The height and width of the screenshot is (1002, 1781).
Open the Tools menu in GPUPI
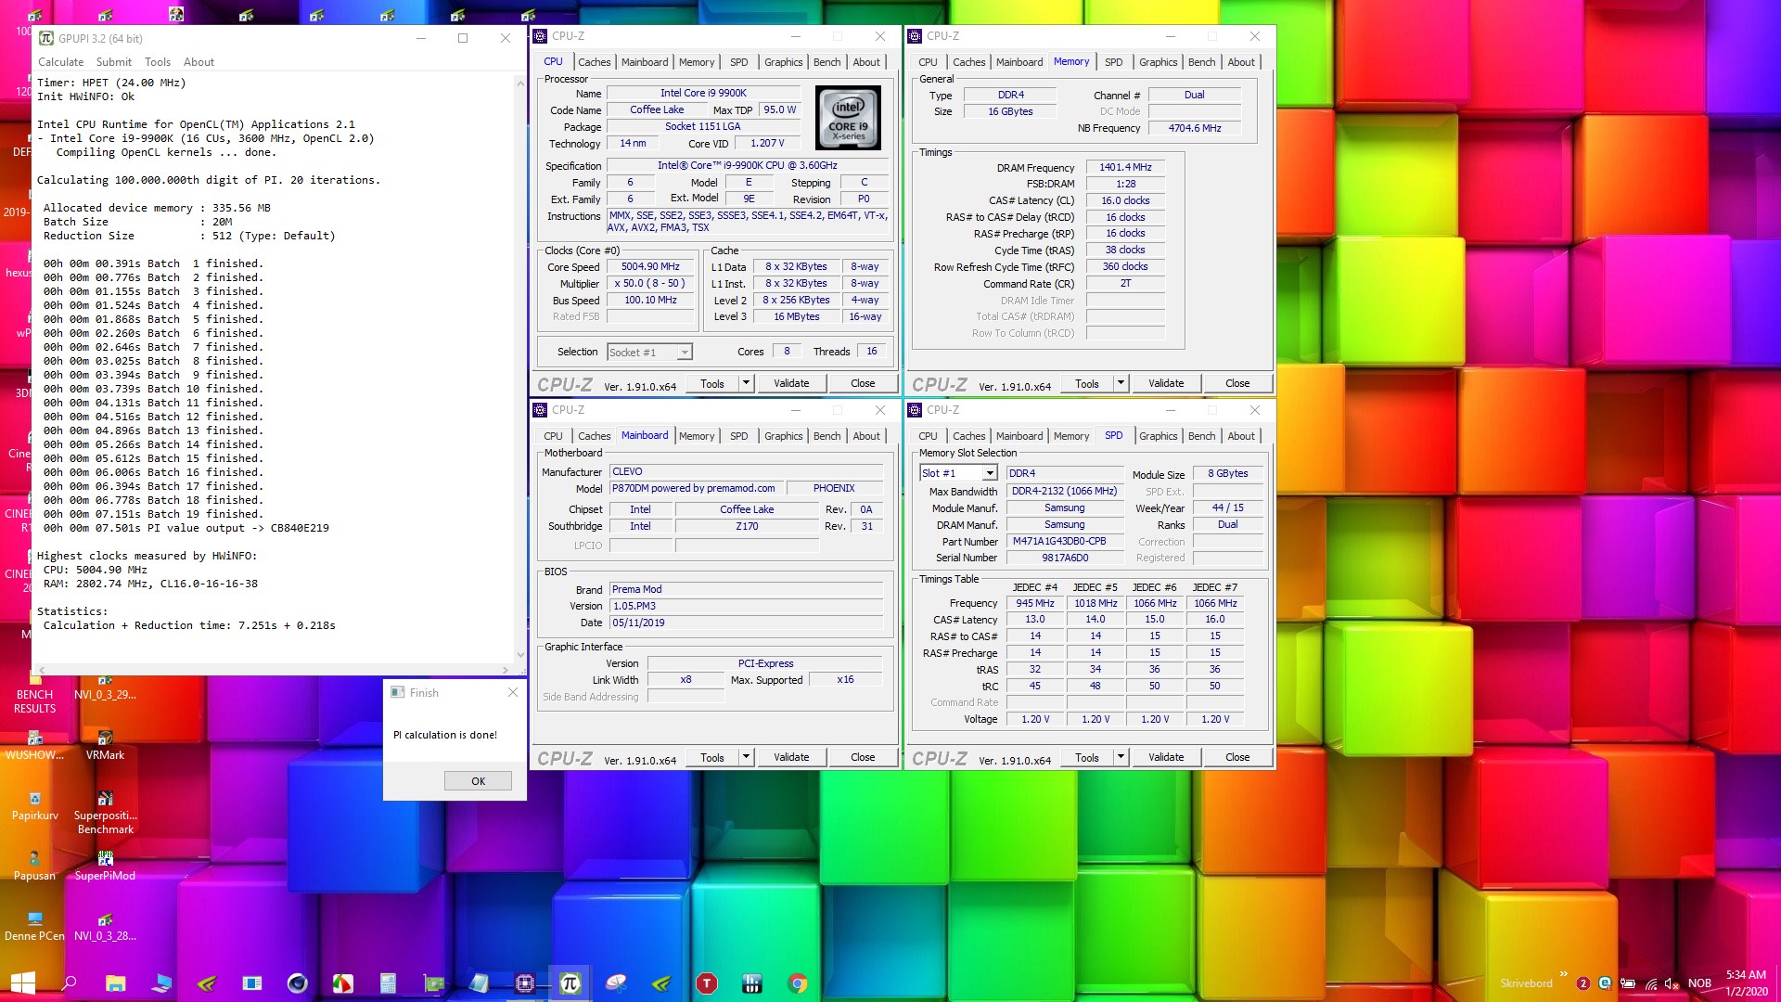coord(158,62)
